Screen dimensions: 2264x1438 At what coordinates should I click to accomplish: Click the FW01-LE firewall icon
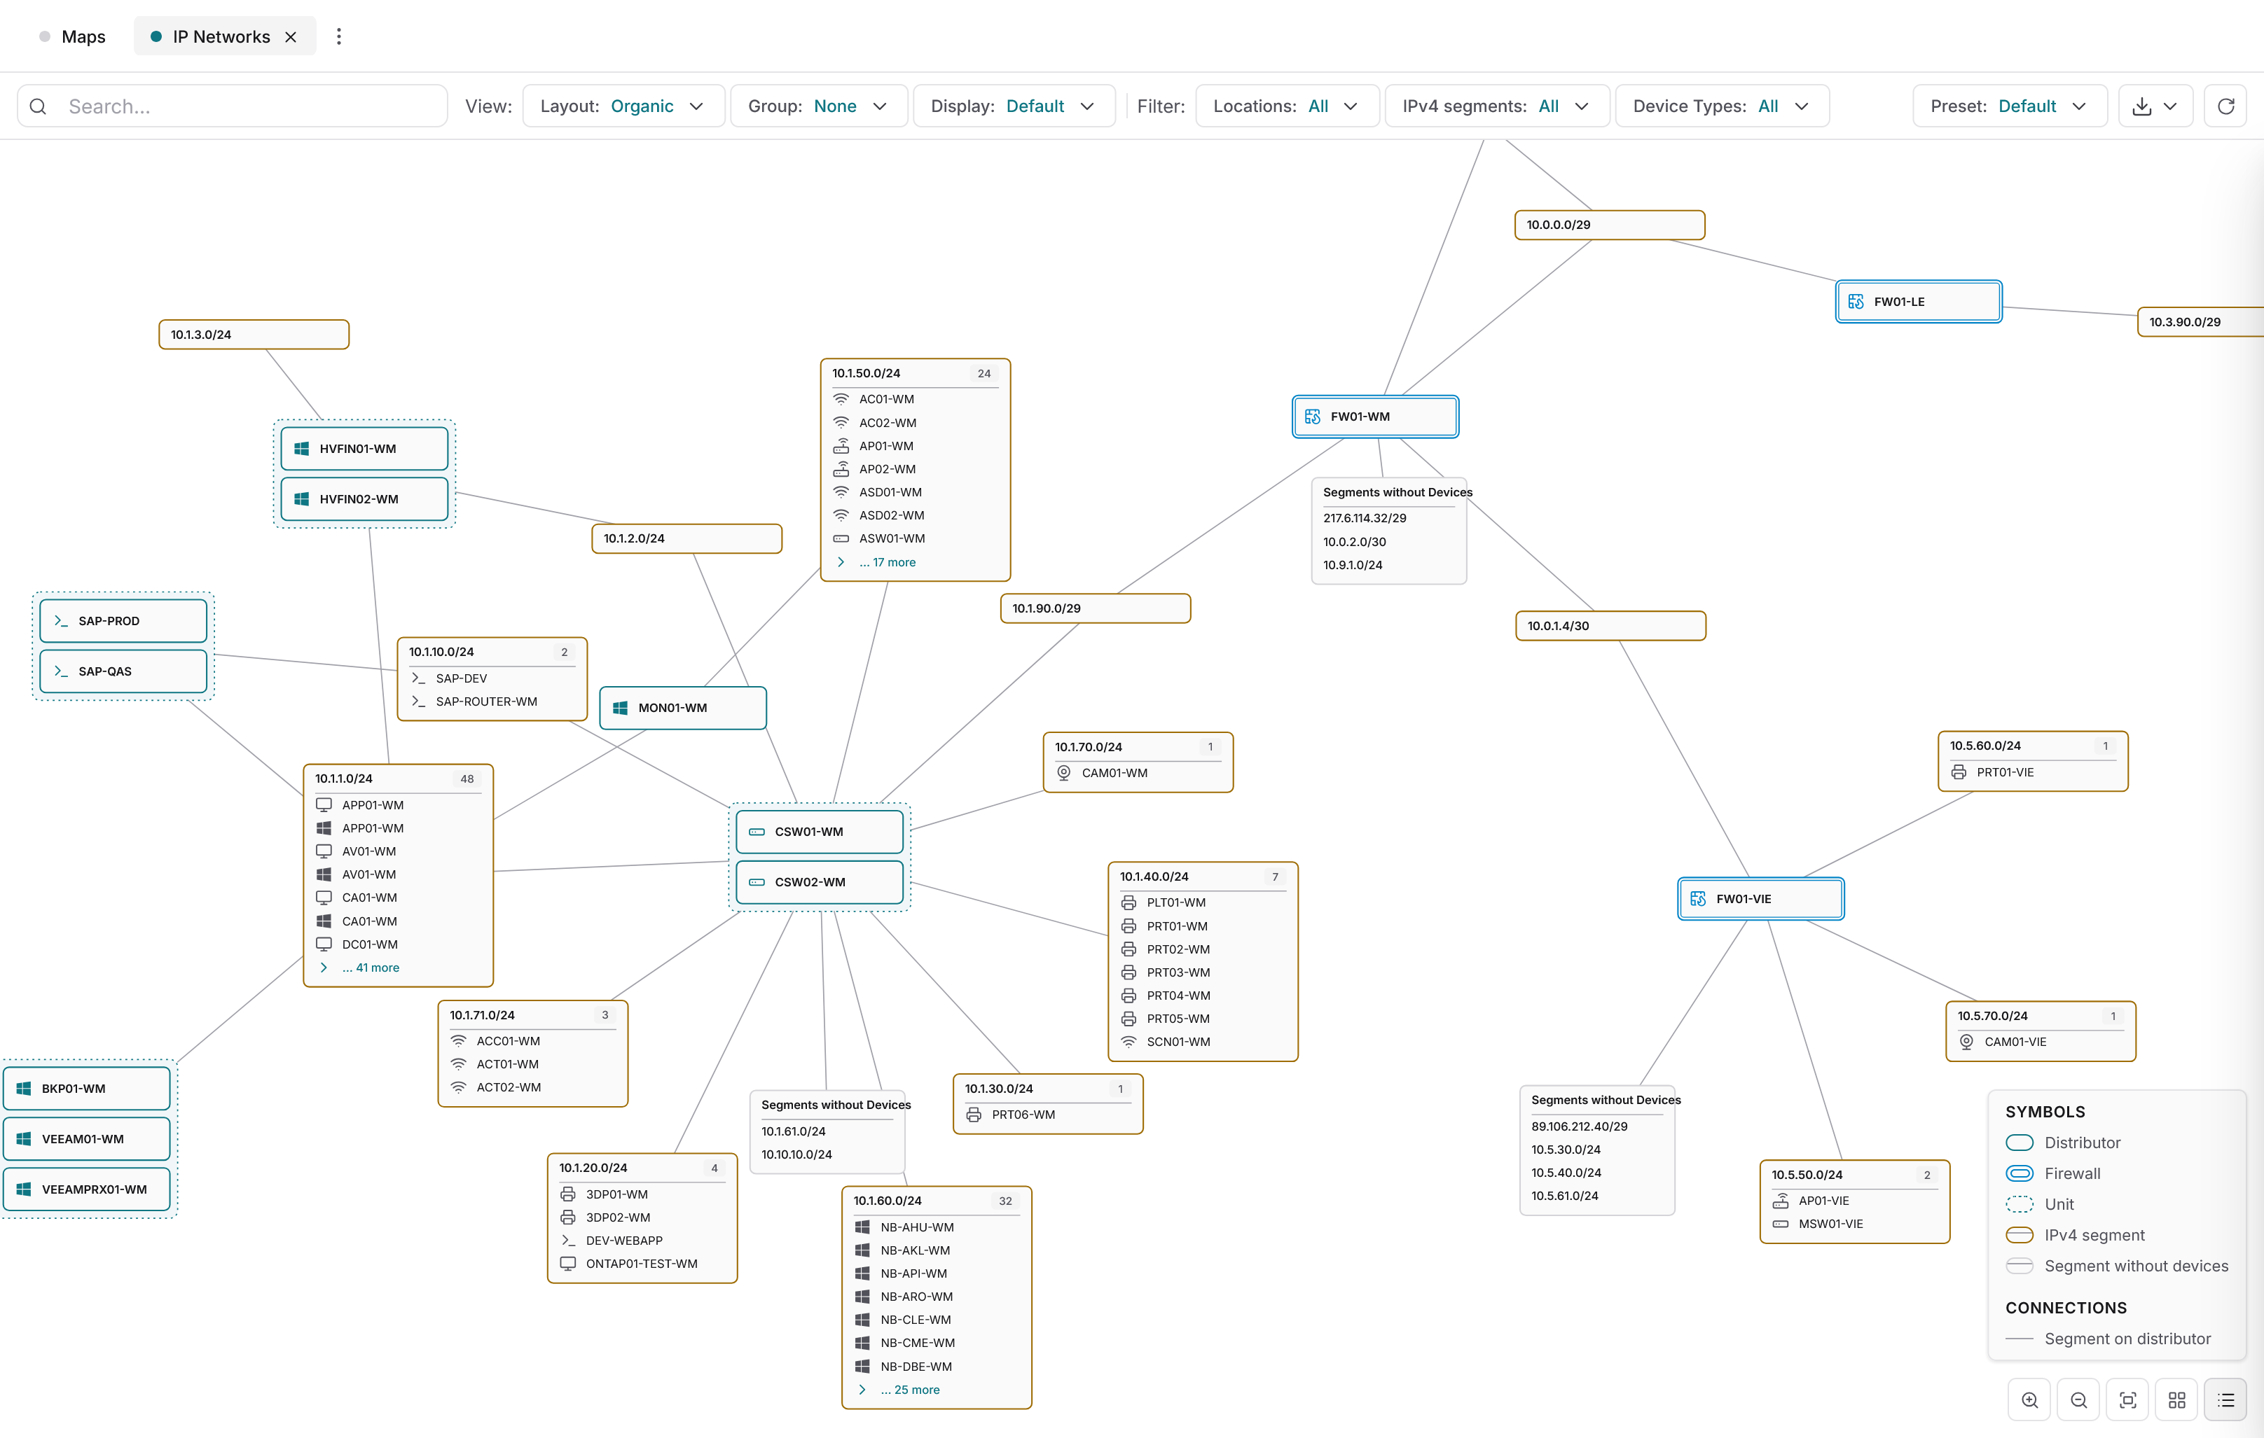[1856, 302]
